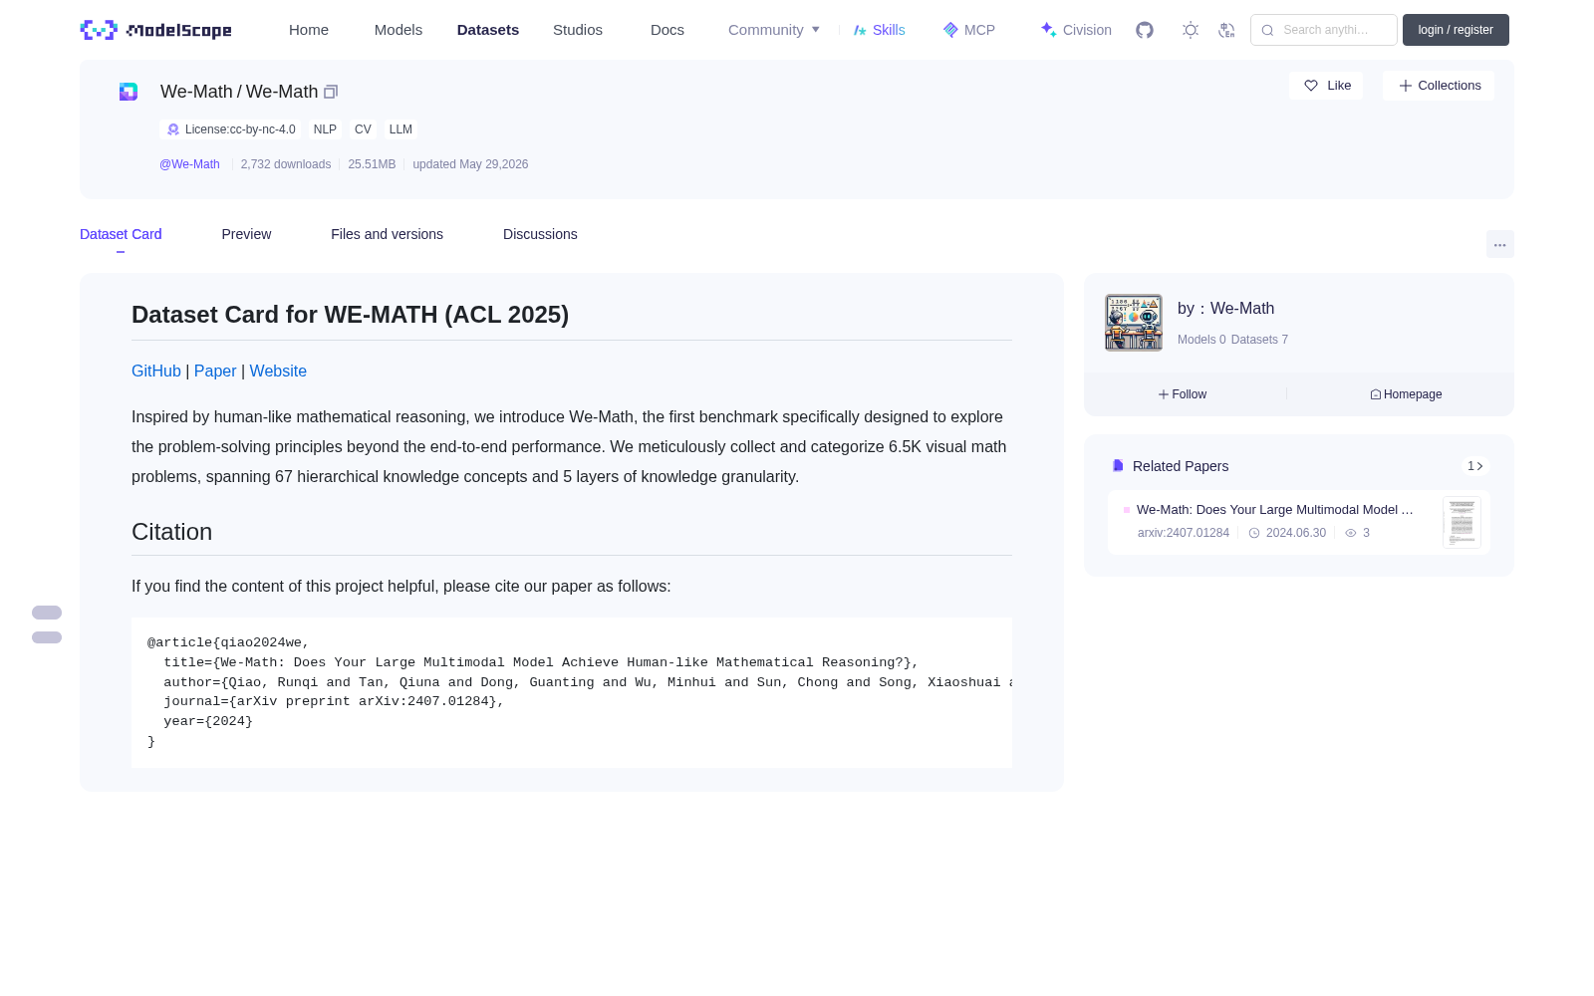Click the @article{qiao2024we, code line
Screen dimensions: 1594x996
coord(229,642)
